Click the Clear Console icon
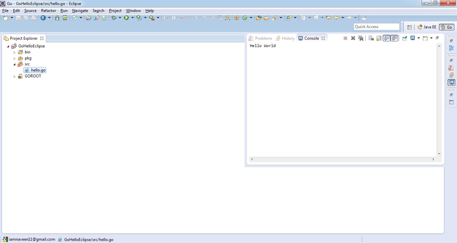Image resolution: width=457 pixels, height=243 pixels. (371, 38)
